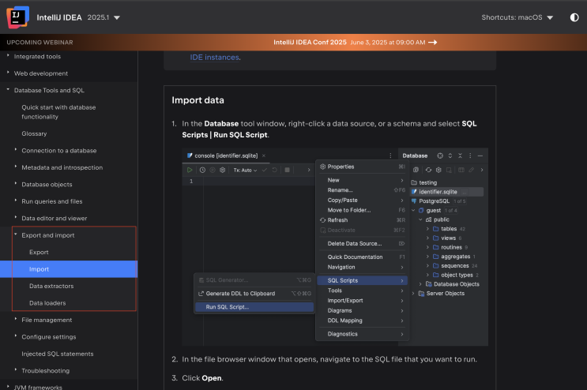Image resolution: width=587 pixels, height=390 pixels.
Task: Click the Database panel minimize icon
Action: pos(480,156)
